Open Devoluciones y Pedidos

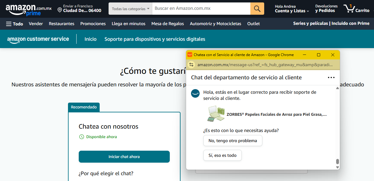[326, 9]
